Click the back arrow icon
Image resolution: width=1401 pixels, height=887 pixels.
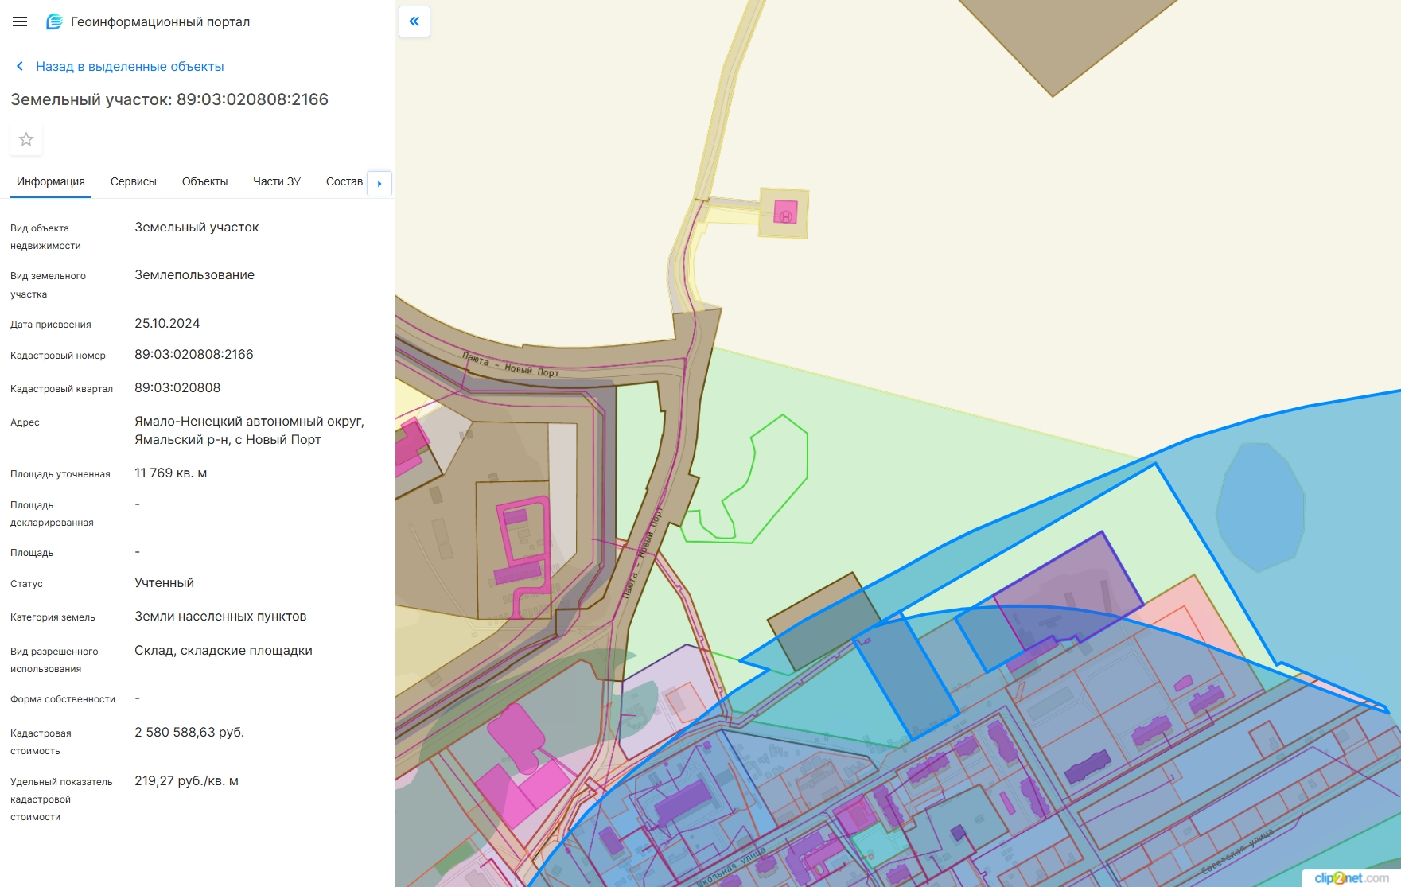(20, 67)
